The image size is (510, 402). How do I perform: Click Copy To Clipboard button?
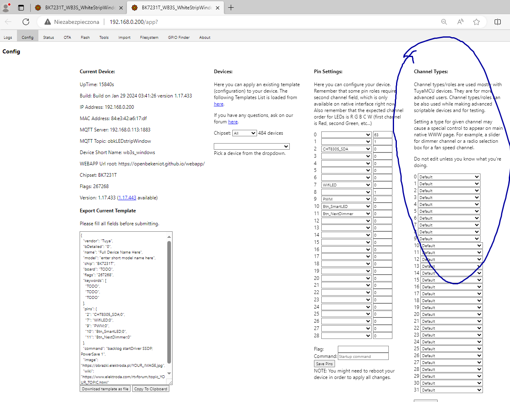(x=151, y=389)
